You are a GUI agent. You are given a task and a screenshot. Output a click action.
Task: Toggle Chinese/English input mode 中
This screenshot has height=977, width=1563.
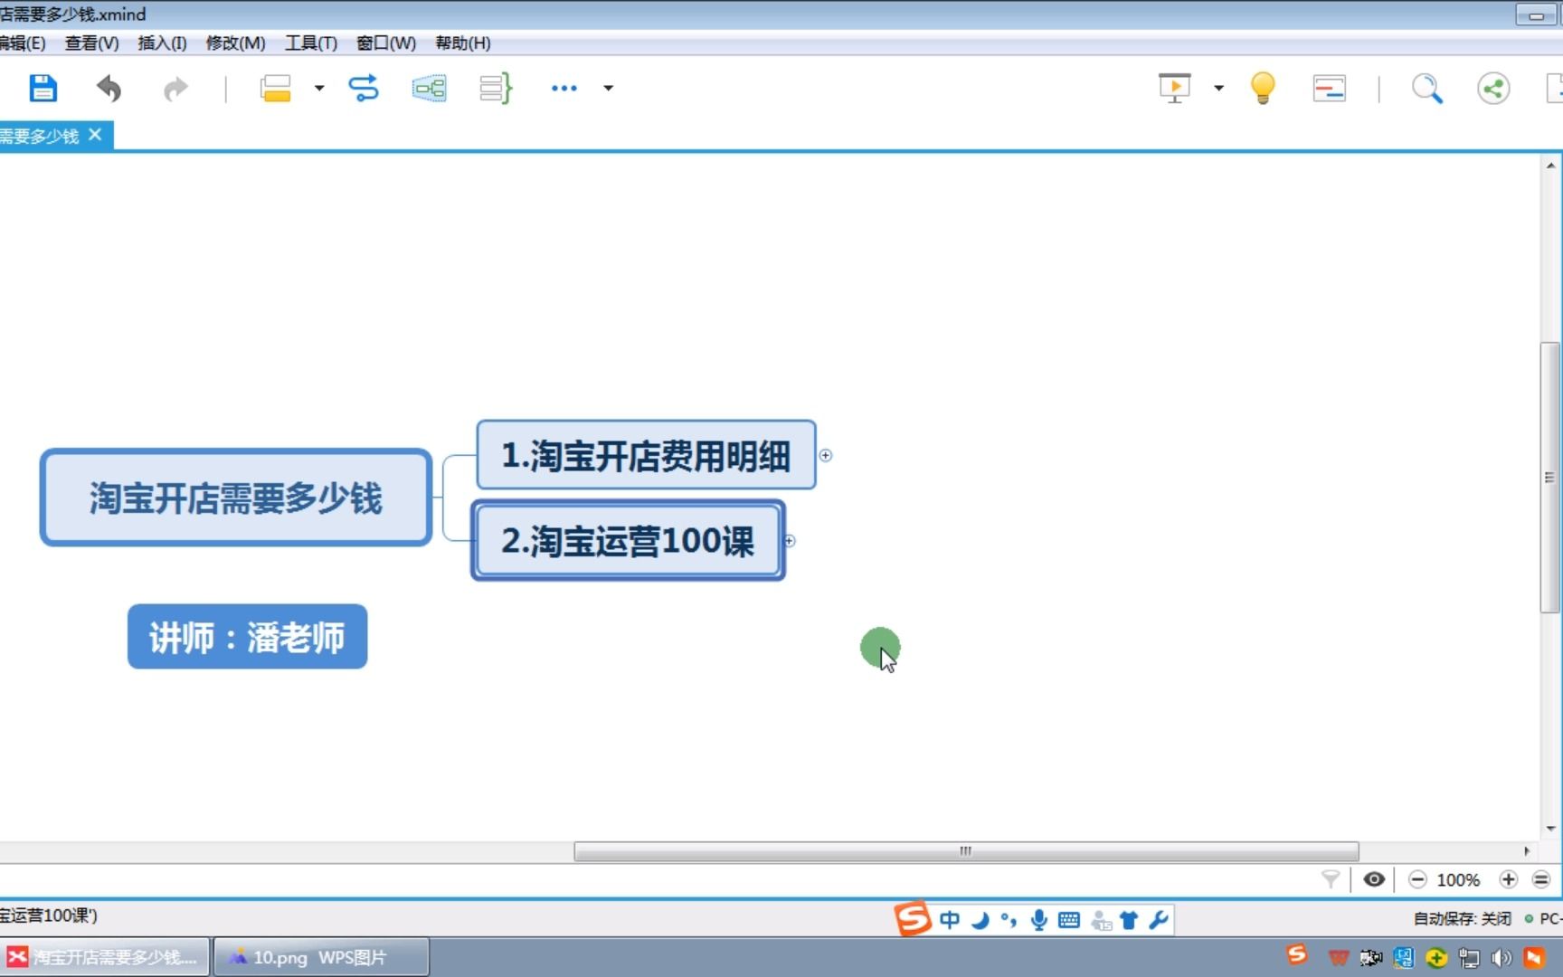point(950,920)
